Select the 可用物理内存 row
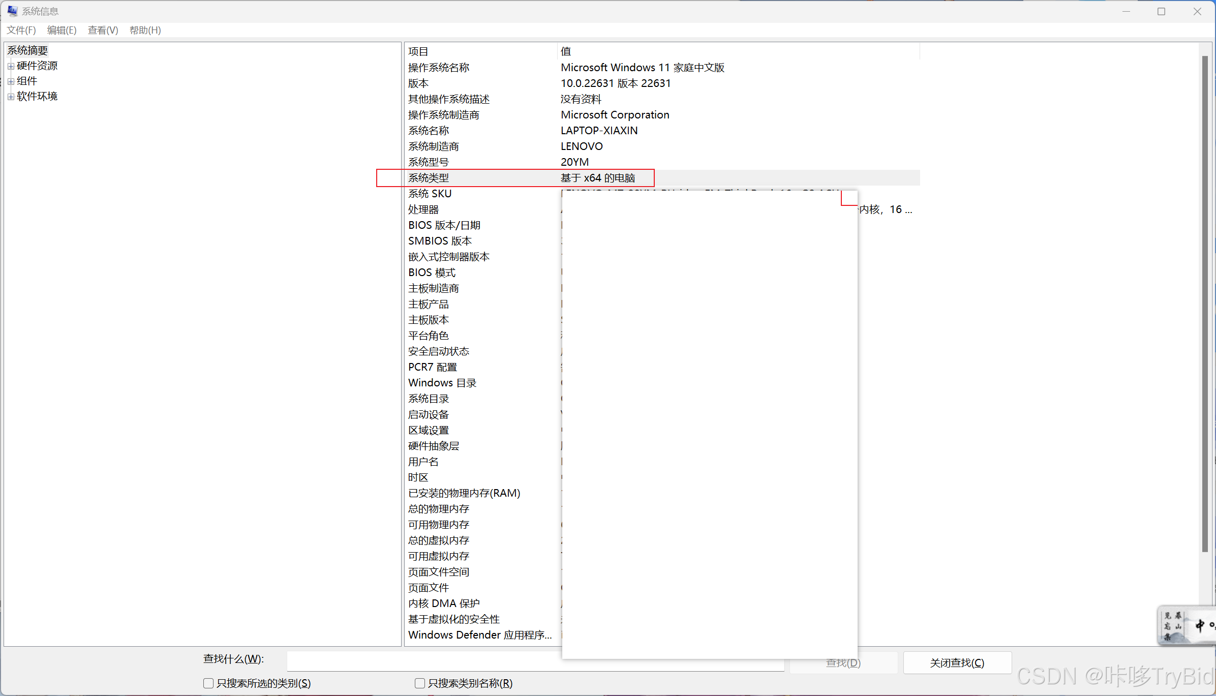Image resolution: width=1216 pixels, height=696 pixels. tap(483, 525)
